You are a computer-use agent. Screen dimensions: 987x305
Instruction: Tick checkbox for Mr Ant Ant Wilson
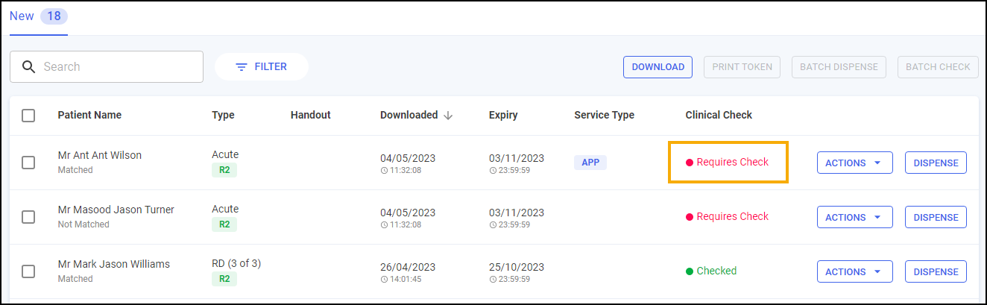coord(28,163)
